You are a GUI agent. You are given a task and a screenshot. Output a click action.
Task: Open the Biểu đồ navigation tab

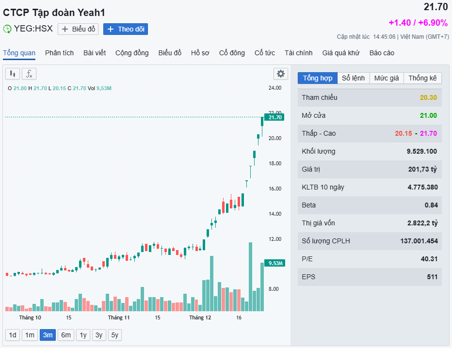(170, 53)
